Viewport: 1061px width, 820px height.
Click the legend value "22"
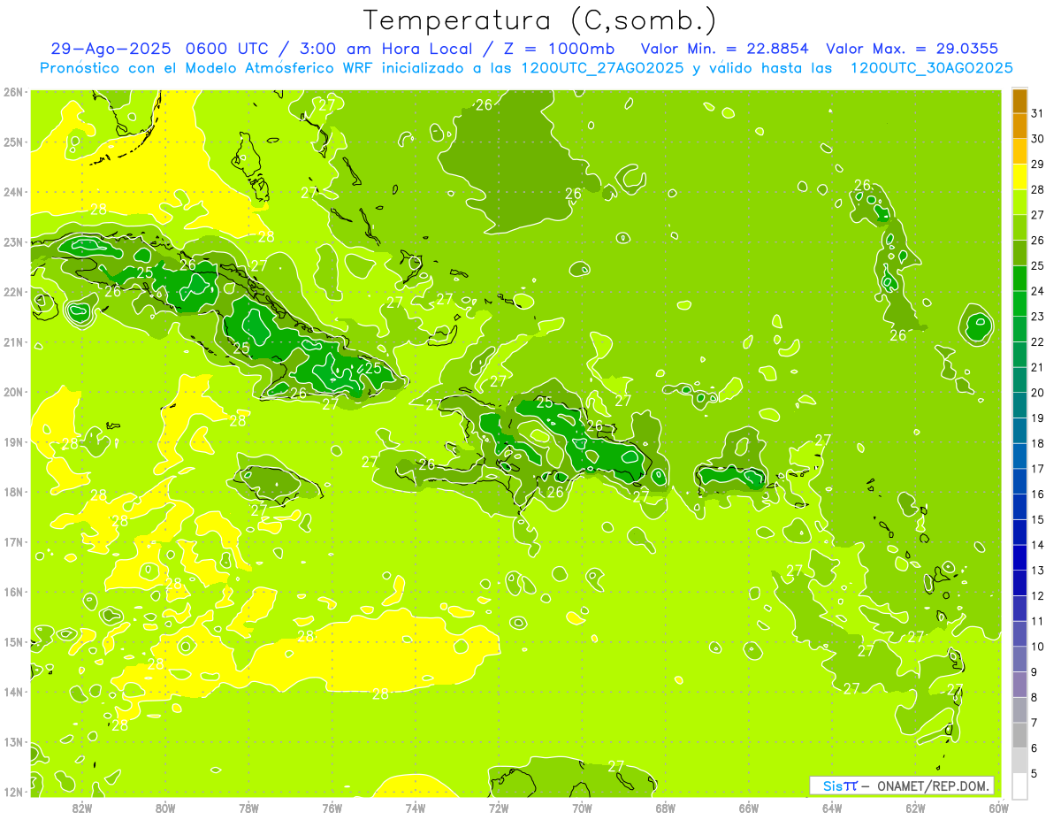(1037, 341)
